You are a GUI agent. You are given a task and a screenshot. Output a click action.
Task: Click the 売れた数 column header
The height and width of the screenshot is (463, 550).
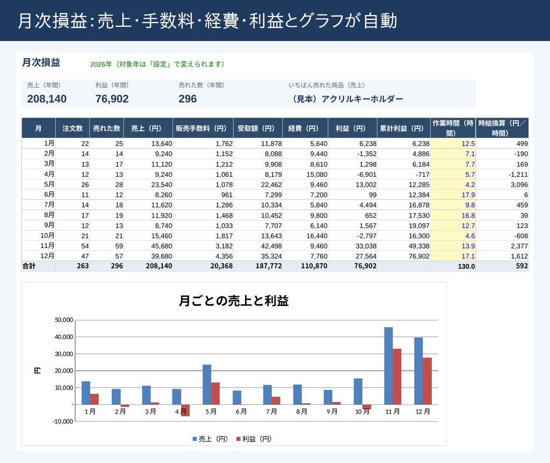pyautogui.click(x=107, y=128)
